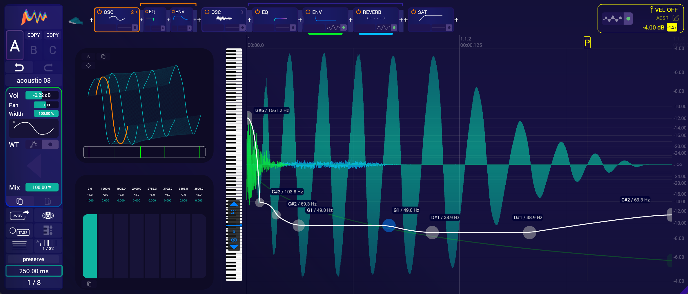The height and width of the screenshot is (294, 688).
Task: Click the 1 / 8 length button
Action: click(34, 283)
